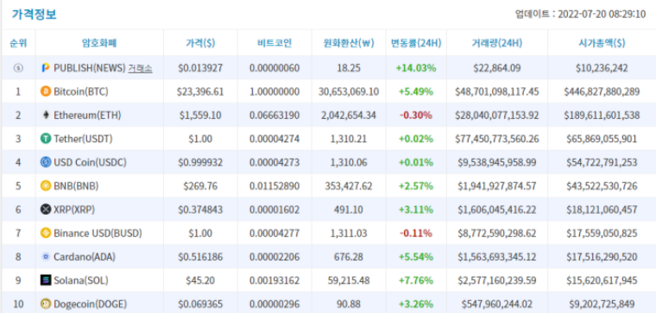The width and height of the screenshot is (656, 313).
Task: Click the Solana logo icon
Action: coord(46,280)
